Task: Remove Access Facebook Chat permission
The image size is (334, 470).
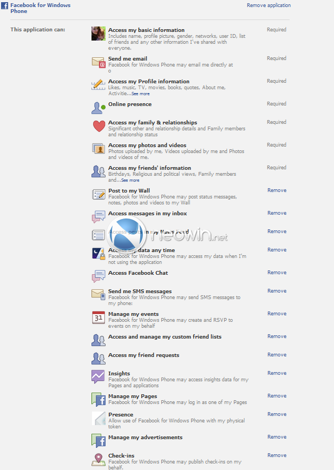Action: coord(277,273)
